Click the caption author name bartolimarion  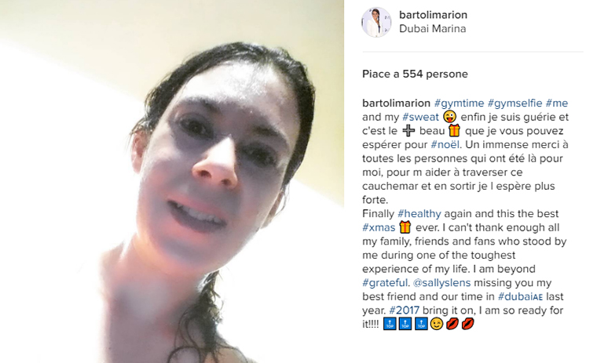click(x=396, y=103)
